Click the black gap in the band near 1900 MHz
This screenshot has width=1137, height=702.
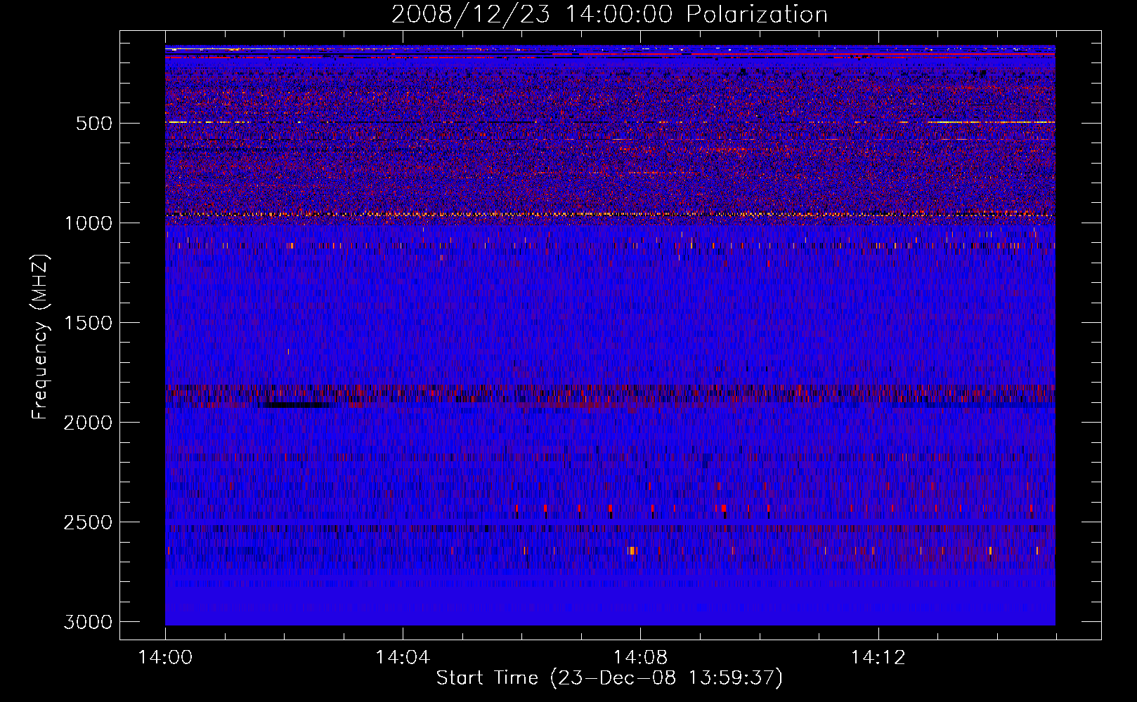[294, 405]
